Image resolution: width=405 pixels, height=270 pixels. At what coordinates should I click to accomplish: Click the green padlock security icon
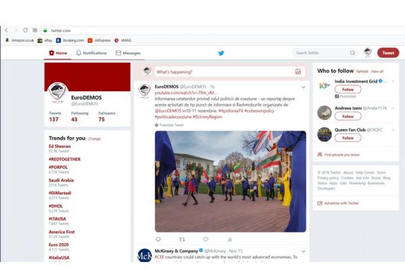(x=45, y=30)
